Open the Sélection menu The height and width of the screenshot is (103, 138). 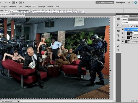tap(12, 7)
